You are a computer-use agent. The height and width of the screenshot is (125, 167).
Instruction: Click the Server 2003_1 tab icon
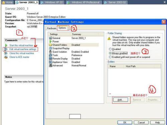pos(17,2)
